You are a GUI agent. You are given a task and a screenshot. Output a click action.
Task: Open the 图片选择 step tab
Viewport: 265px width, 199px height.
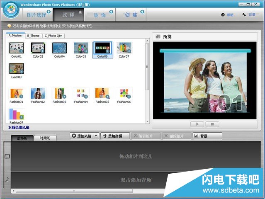pyautogui.click(x=37, y=15)
